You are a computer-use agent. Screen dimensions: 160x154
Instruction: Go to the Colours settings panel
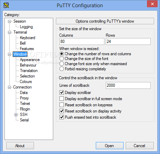[26, 82]
